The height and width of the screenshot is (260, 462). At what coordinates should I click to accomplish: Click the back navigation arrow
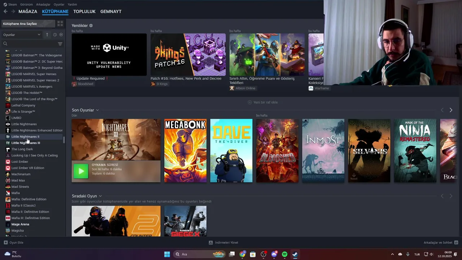tap(5, 12)
